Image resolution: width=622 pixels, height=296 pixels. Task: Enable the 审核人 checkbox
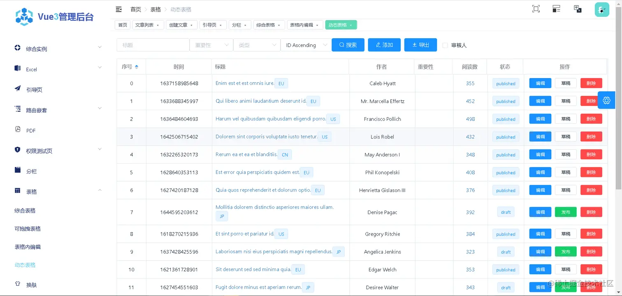click(445, 45)
